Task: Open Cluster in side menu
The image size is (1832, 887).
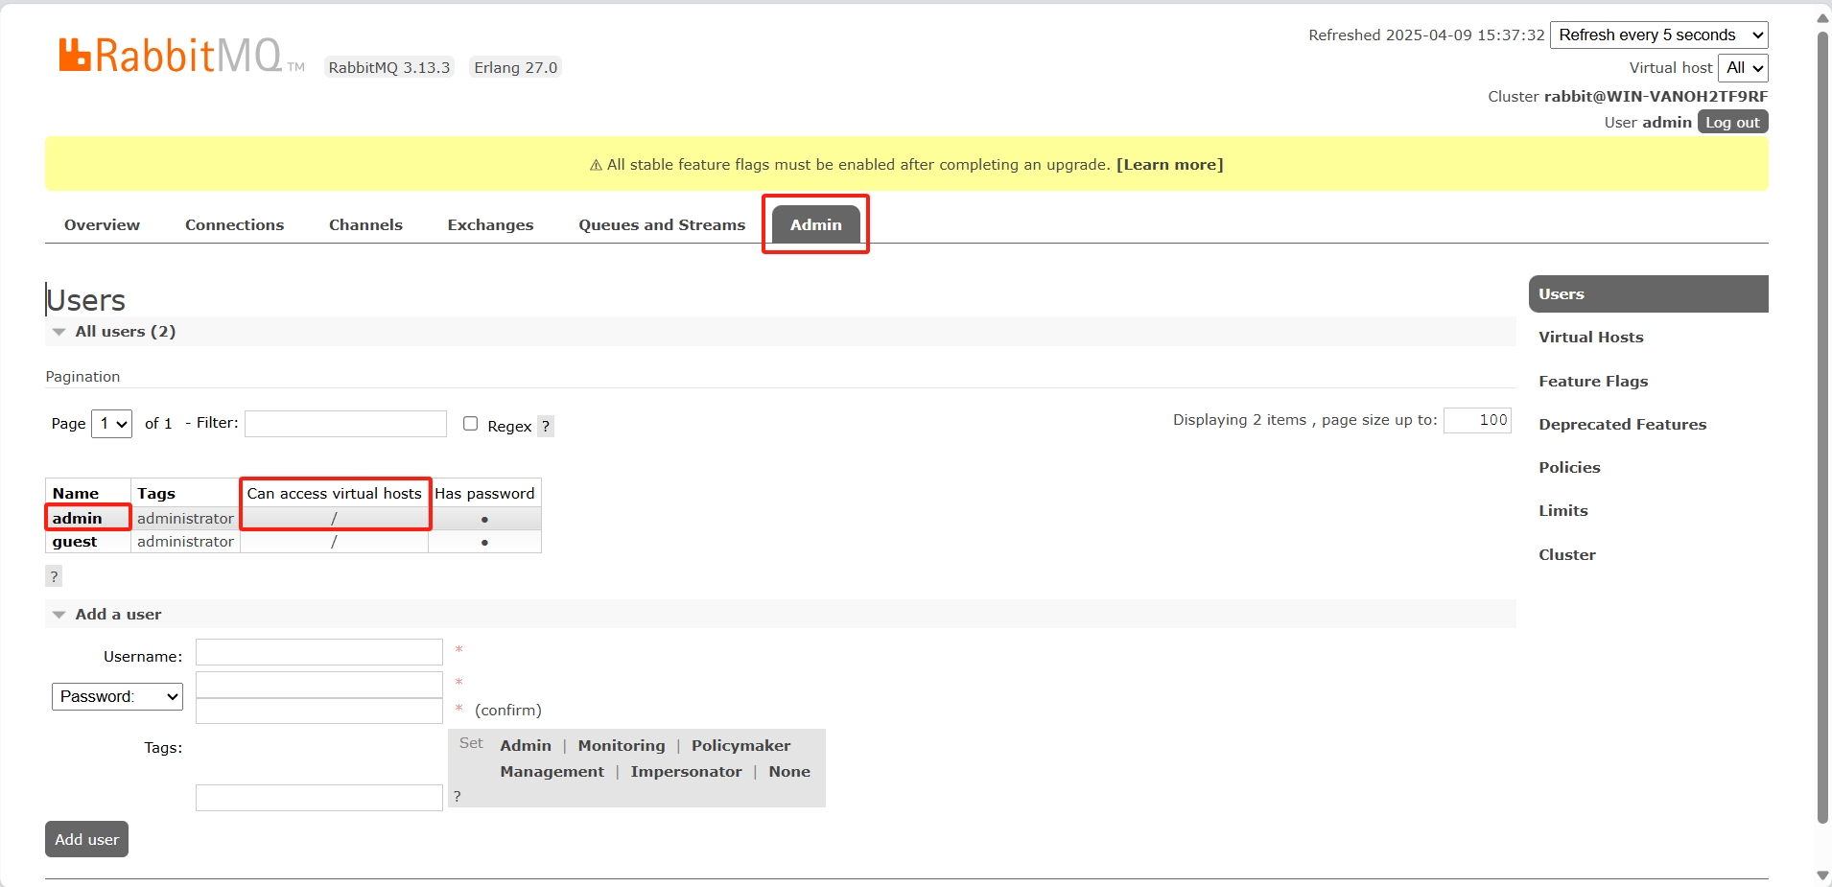Action: click(1567, 555)
